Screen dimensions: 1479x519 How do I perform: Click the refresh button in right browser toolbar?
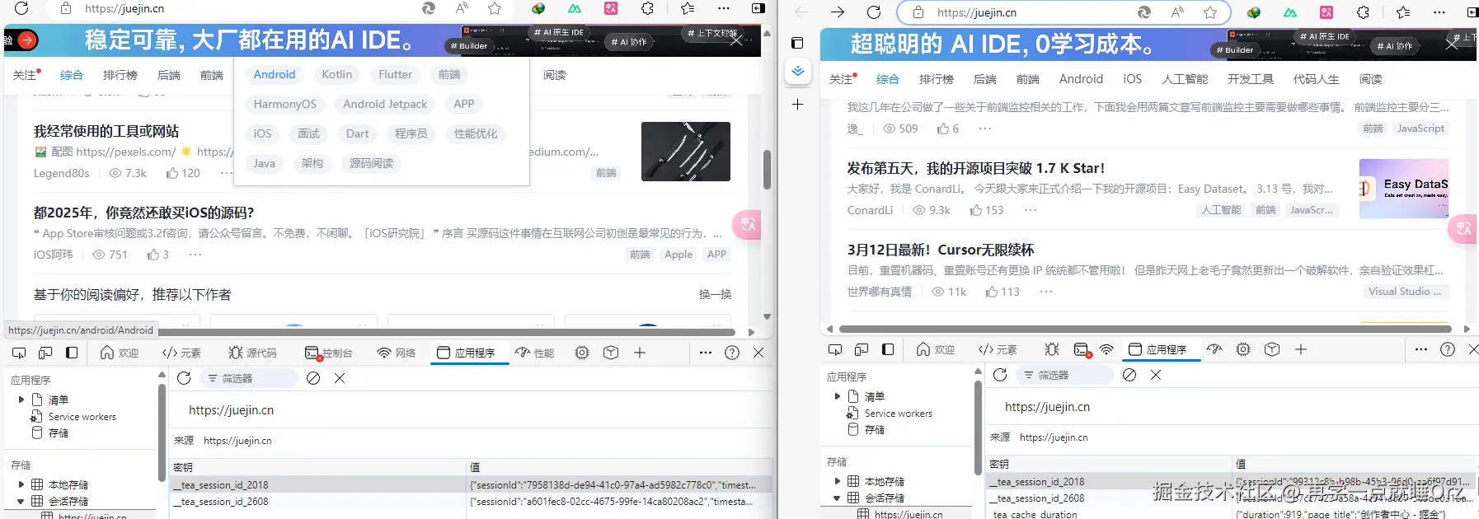tap(874, 12)
